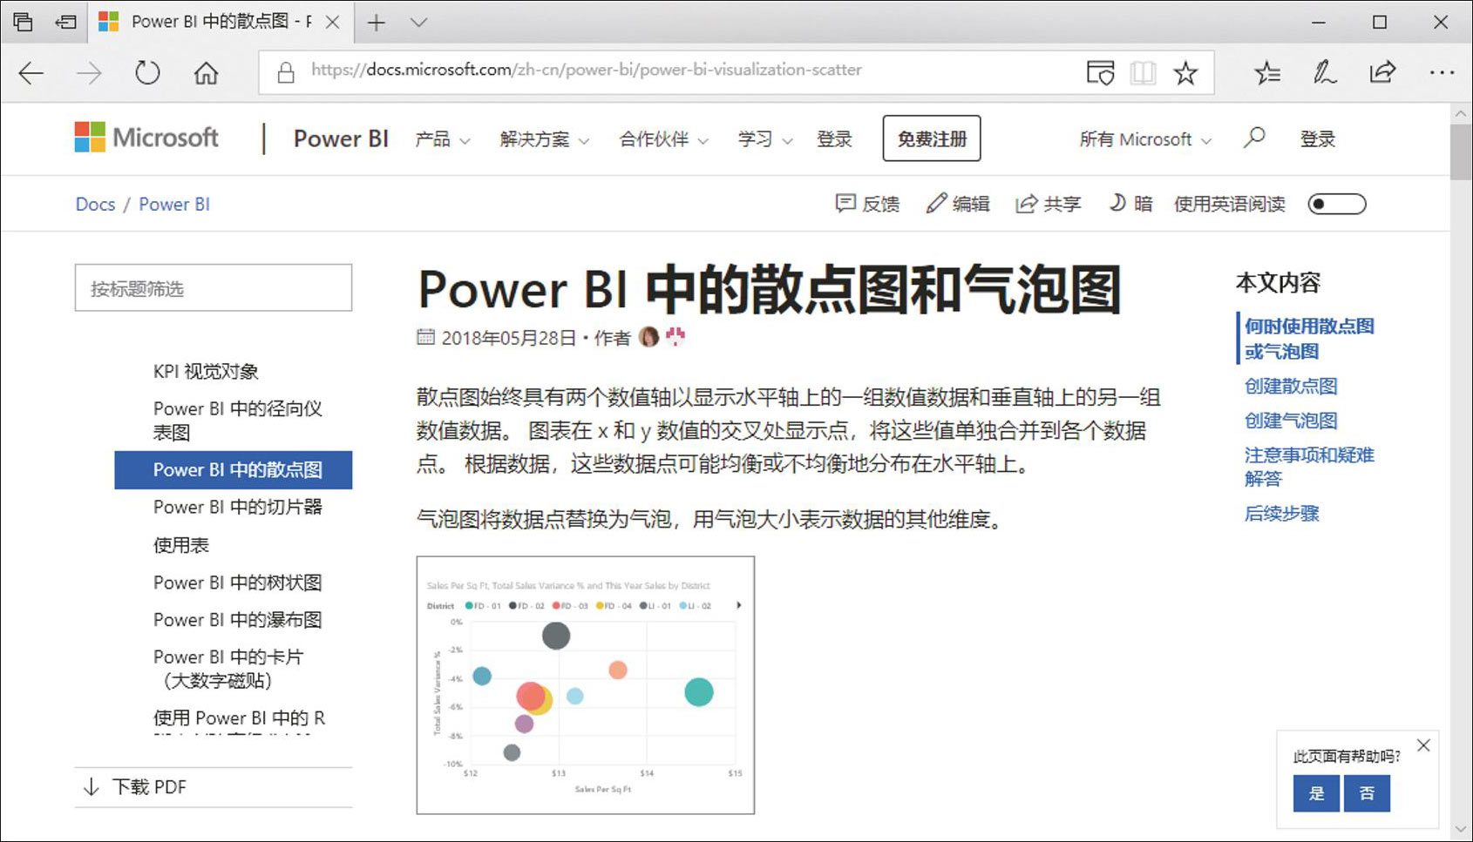Click the padlock site security icon
The width and height of the screenshot is (1473, 842).
pyautogui.click(x=285, y=72)
